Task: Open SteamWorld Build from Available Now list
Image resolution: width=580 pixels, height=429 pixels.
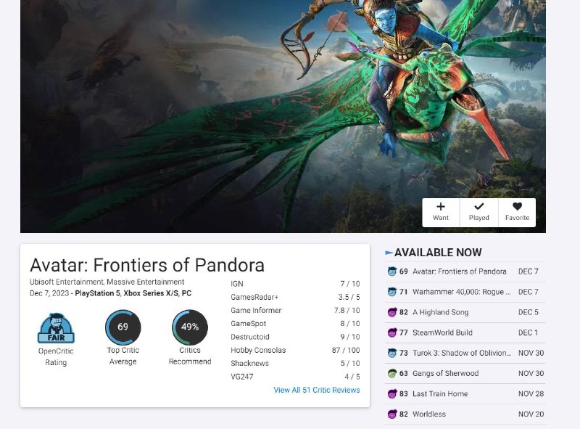Action: [x=465, y=332]
